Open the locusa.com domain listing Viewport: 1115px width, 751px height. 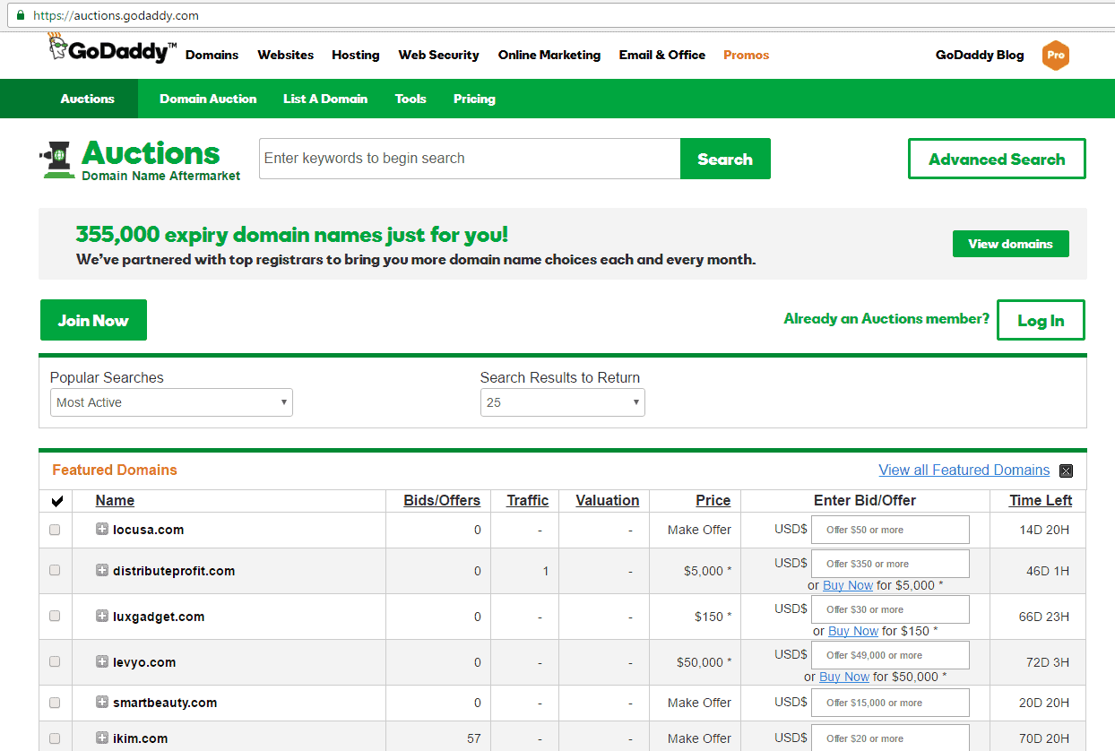[148, 530]
